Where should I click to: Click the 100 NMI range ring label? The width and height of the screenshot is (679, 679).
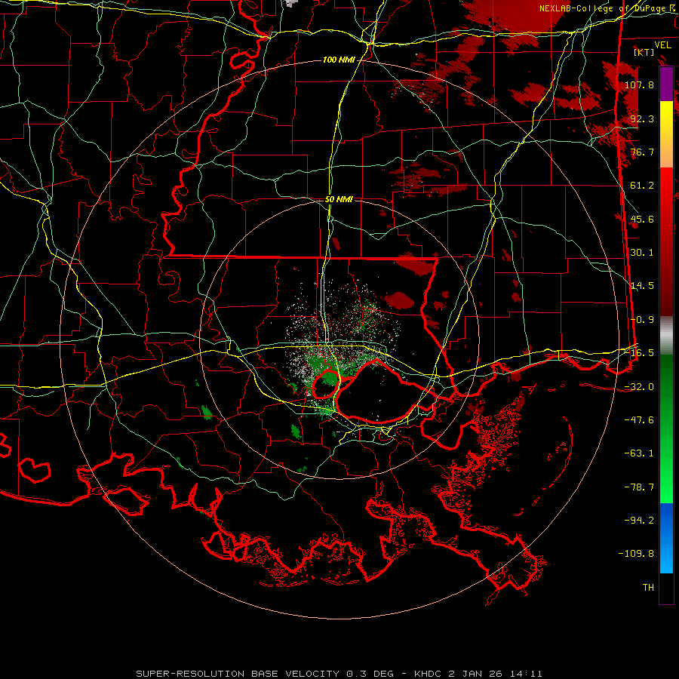click(339, 60)
